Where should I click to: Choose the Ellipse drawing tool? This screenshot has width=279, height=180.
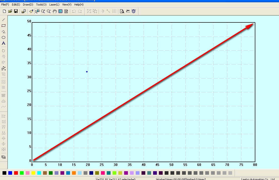click(4, 38)
